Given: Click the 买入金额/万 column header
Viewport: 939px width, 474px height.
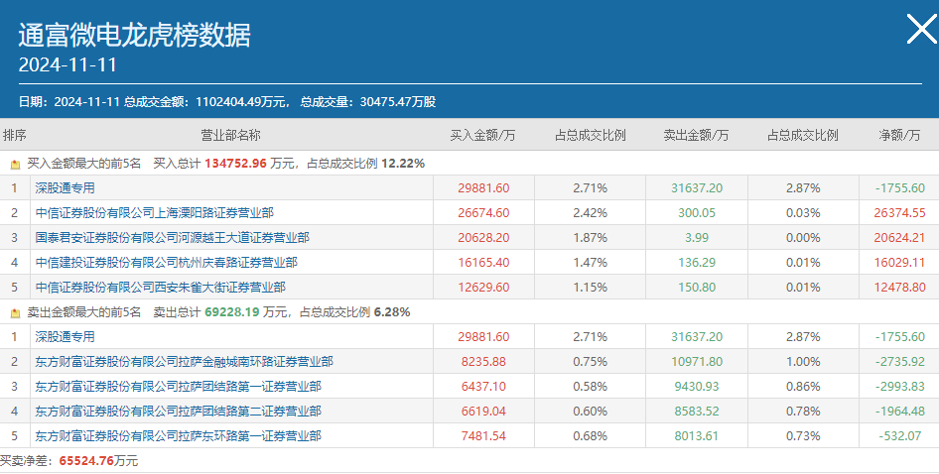Looking at the screenshot, I should [482, 135].
